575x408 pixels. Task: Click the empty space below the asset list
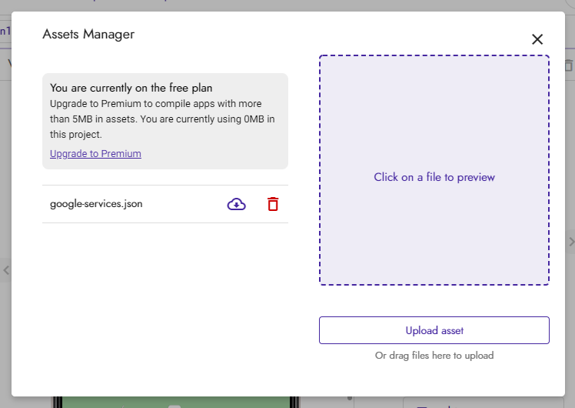(x=165, y=300)
